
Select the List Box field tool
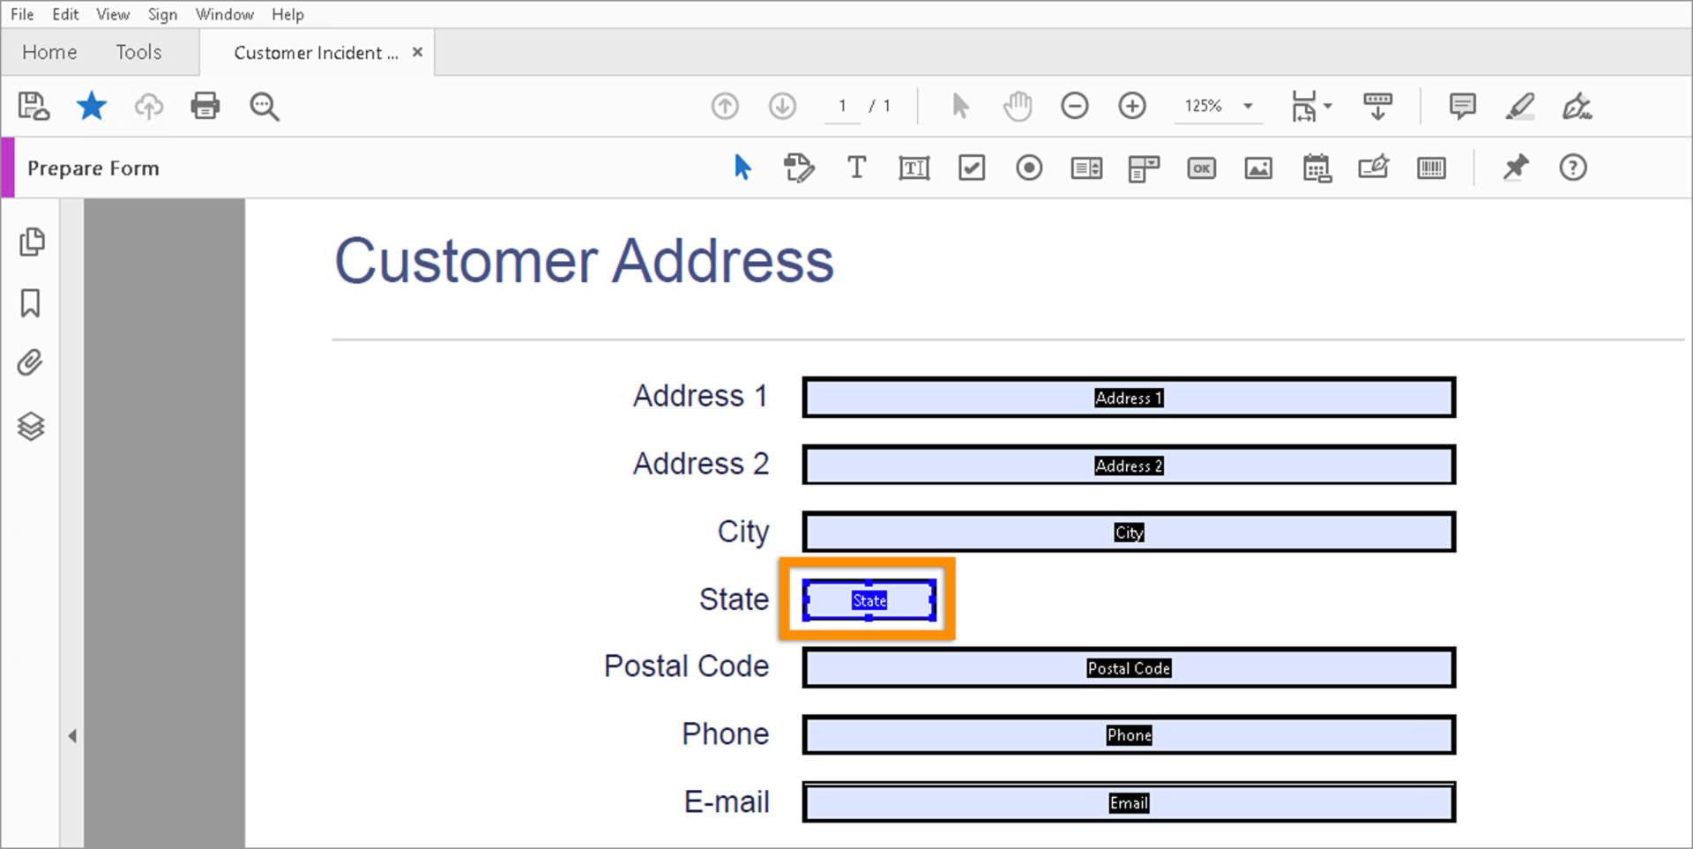click(1085, 168)
